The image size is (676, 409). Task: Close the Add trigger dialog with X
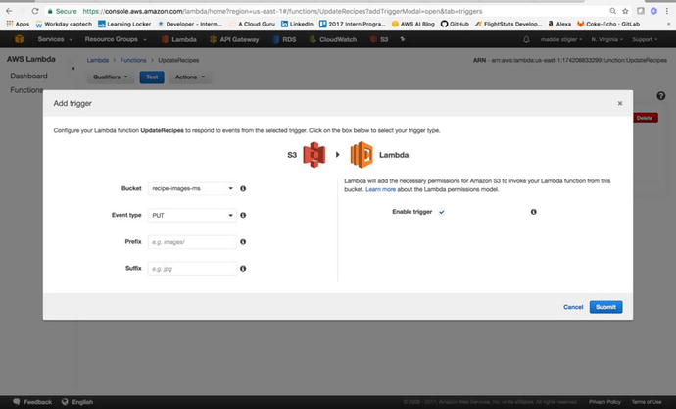619,103
